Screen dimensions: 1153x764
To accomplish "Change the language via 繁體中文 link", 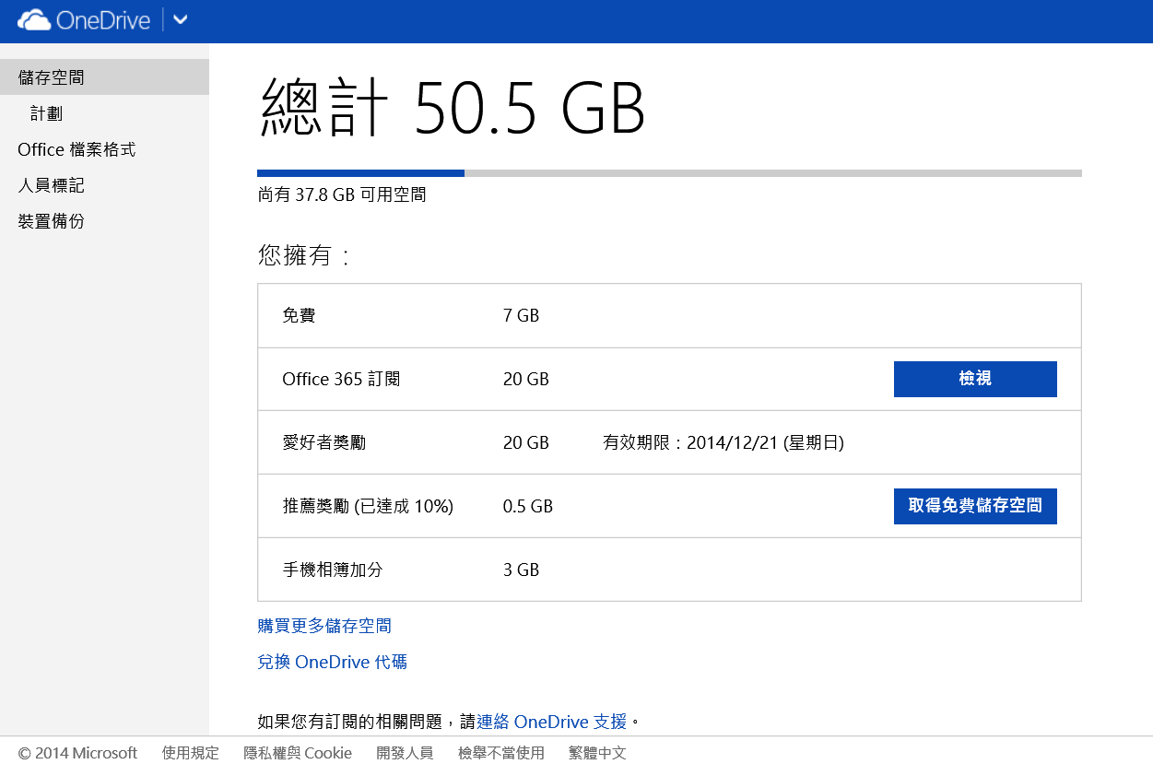I will [597, 753].
